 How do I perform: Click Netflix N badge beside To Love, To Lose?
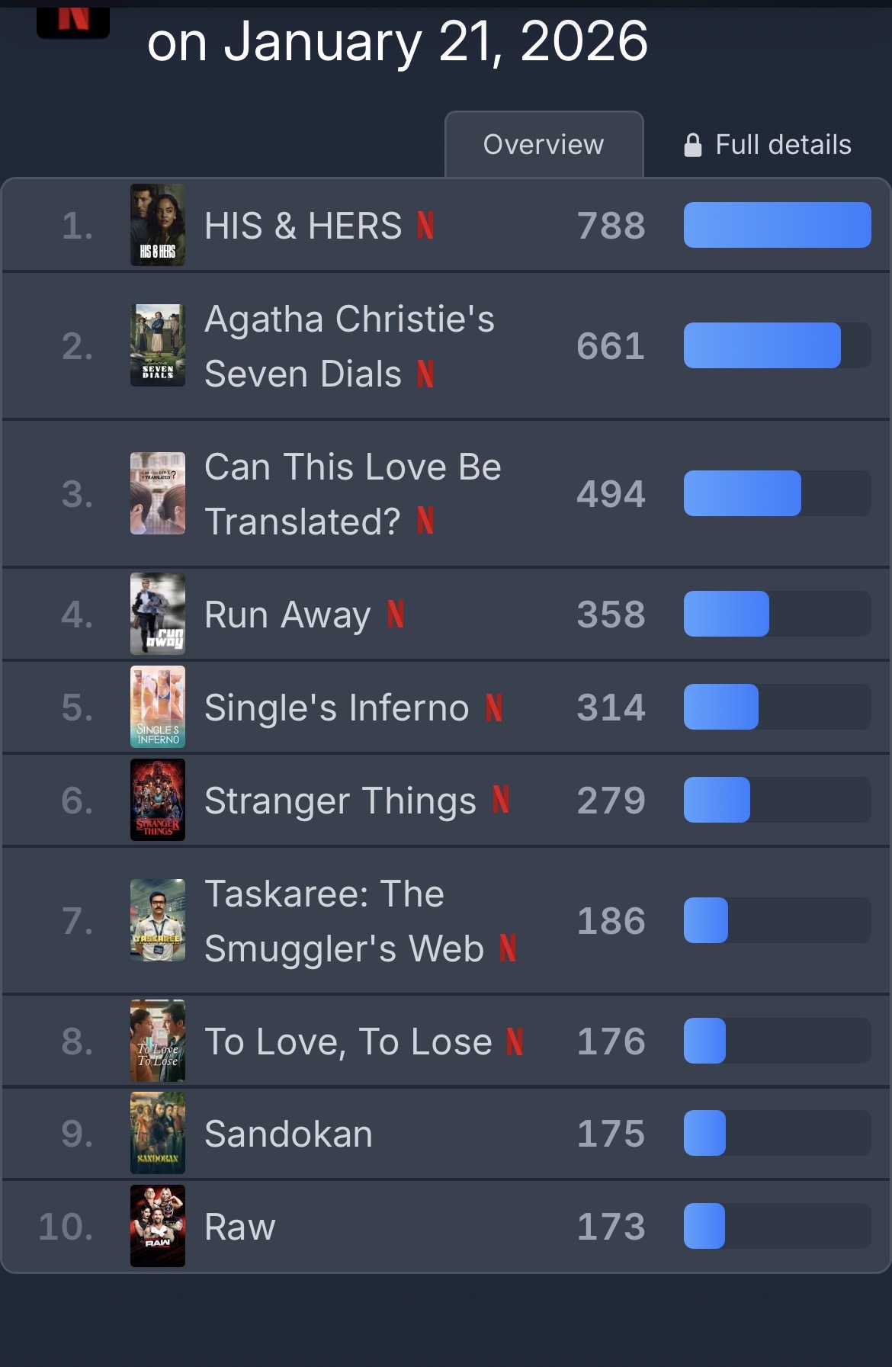pyautogui.click(x=515, y=1041)
